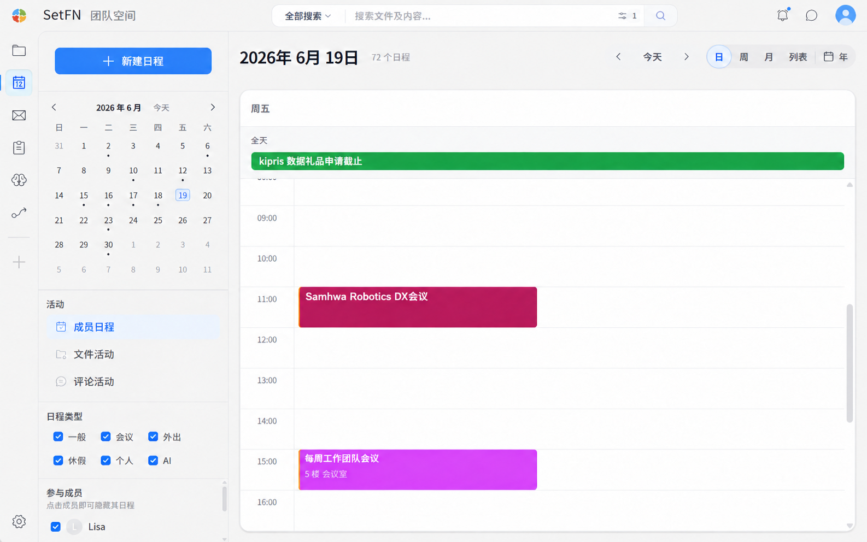This screenshot has width=867, height=542.
Task: Open the workflow route icon in sidebar
Action: (x=19, y=213)
